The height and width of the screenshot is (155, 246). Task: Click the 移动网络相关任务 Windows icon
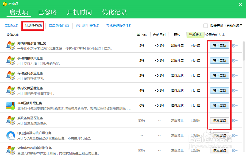coord(11,61)
